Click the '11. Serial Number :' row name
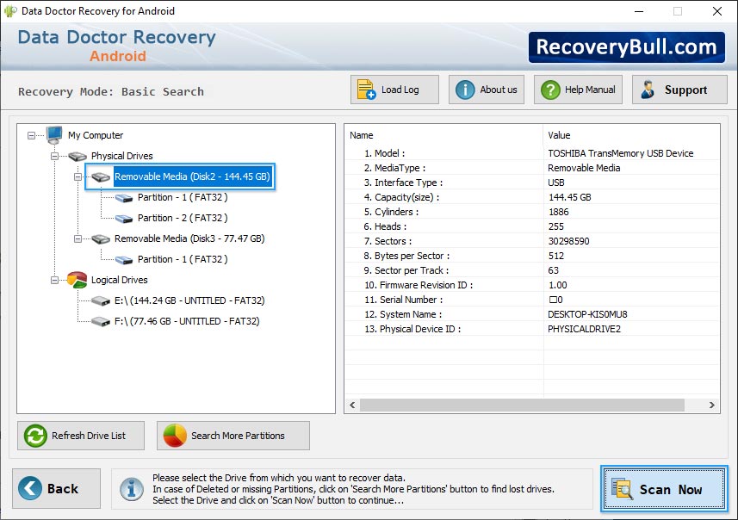 403,300
